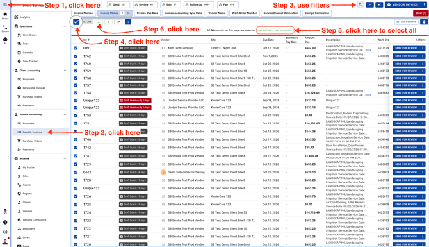Open the Invoice Accounting Sync Date filter
Viewport: 429px width, 247px height.
(183, 13)
